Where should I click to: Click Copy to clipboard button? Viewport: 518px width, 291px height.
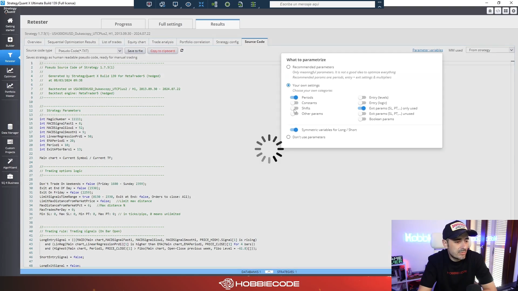pos(163,51)
